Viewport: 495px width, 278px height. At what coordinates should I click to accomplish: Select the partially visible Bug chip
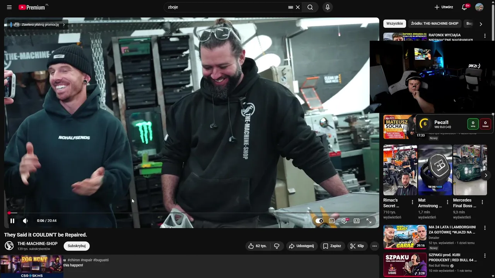point(469,24)
